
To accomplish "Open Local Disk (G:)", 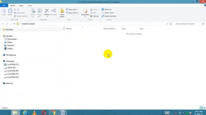I will pyautogui.click(x=13, y=77).
